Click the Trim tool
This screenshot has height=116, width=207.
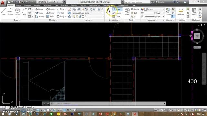[60, 9]
